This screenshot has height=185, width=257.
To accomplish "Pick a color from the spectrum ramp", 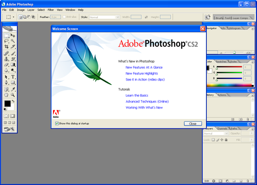I will point(229,85).
